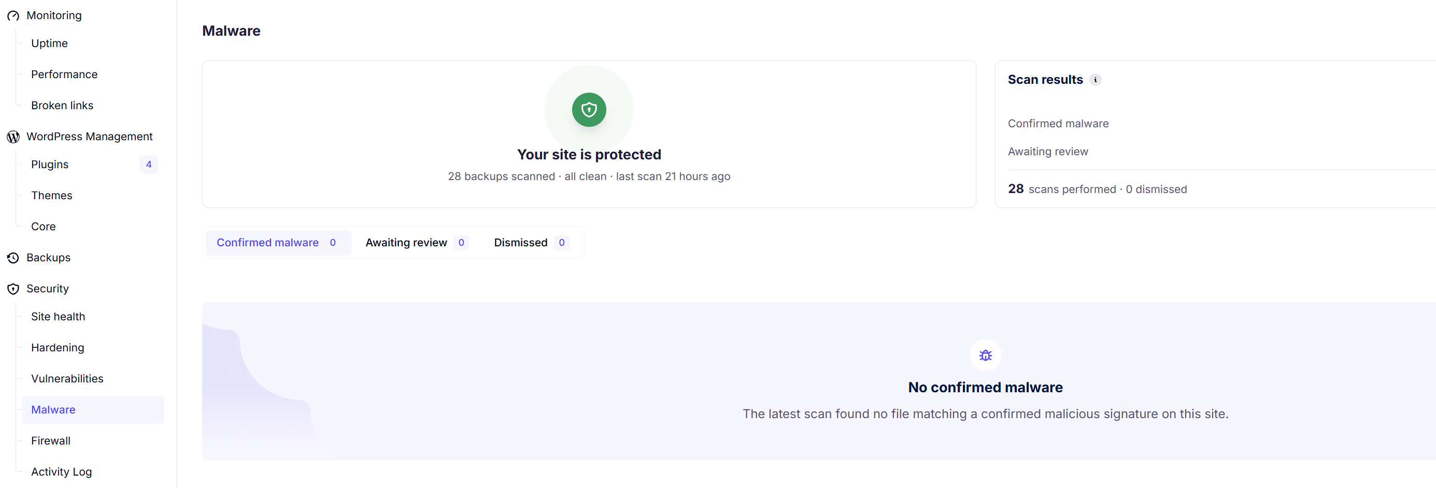The image size is (1436, 488).
Task: Switch to the Dismissed tab
Action: point(531,243)
